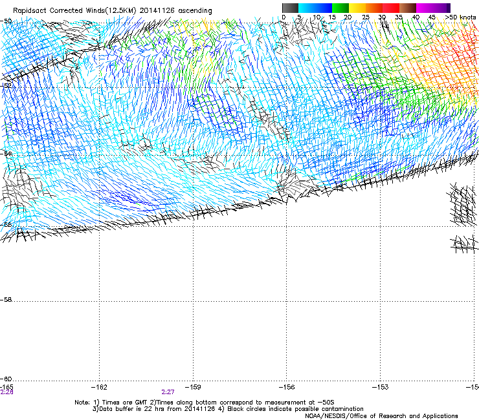Image resolution: width=479 pixels, height=420 pixels.
Task: Click the -162 longitude axis label
Action: coord(100,387)
